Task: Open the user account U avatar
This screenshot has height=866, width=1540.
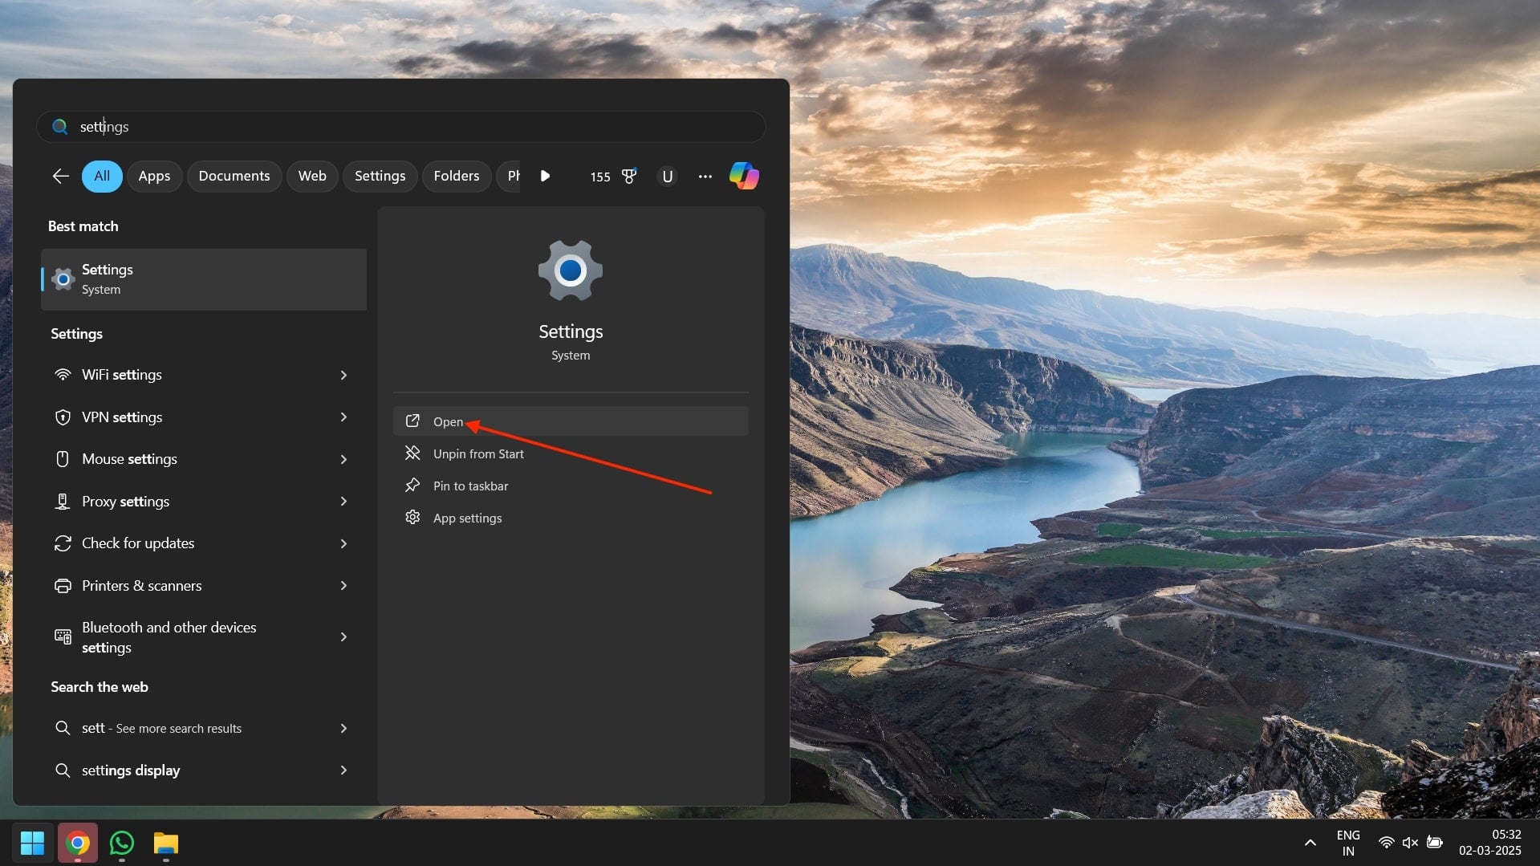Action: tap(667, 177)
